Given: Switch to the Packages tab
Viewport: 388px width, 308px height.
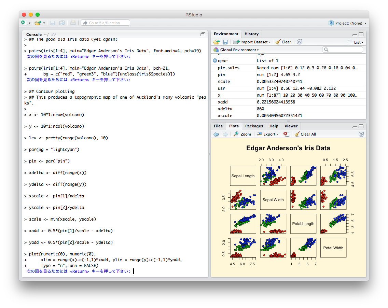Looking at the screenshot, I should point(254,126).
